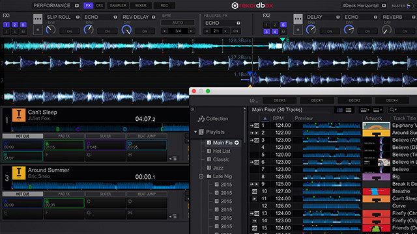Click the right arrow of FX1 beat 3/4
The height and width of the screenshot is (234, 417).
(x=191, y=31)
